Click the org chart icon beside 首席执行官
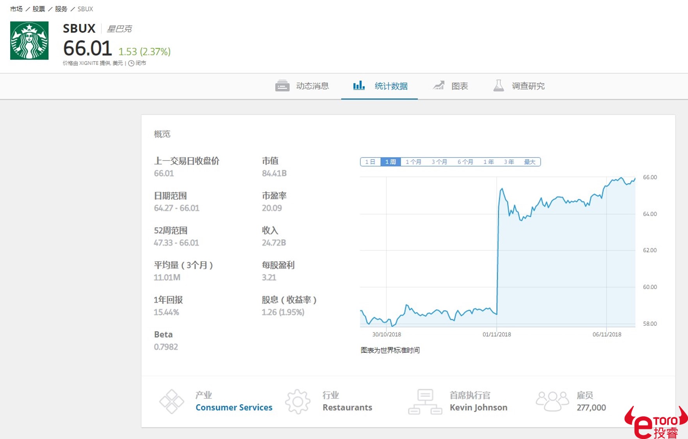 point(425,402)
